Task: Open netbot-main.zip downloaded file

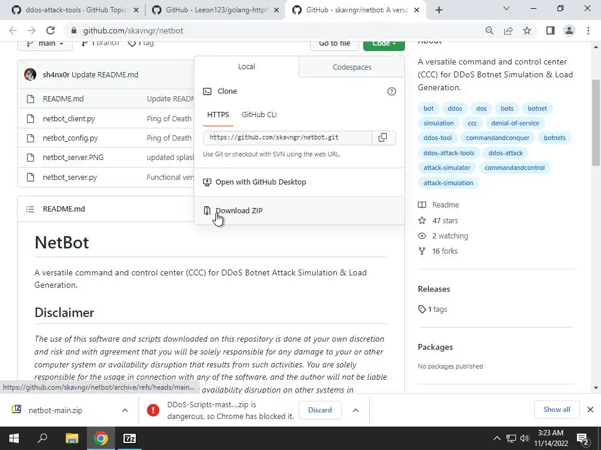Action: pos(55,410)
